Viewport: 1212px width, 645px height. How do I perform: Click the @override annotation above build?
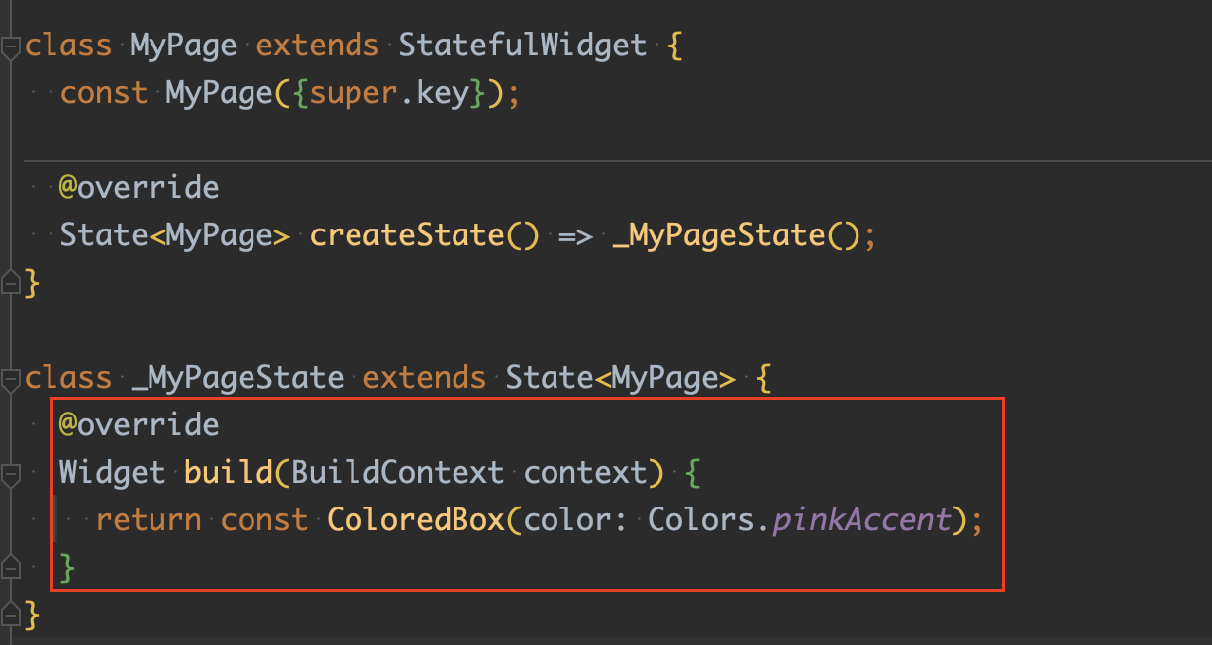pyautogui.click(x=139, y=424)
